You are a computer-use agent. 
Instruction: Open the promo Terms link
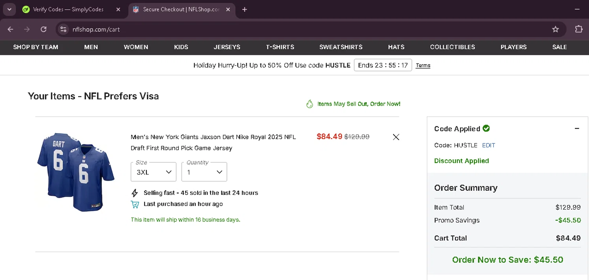click(x=423, y=66)
